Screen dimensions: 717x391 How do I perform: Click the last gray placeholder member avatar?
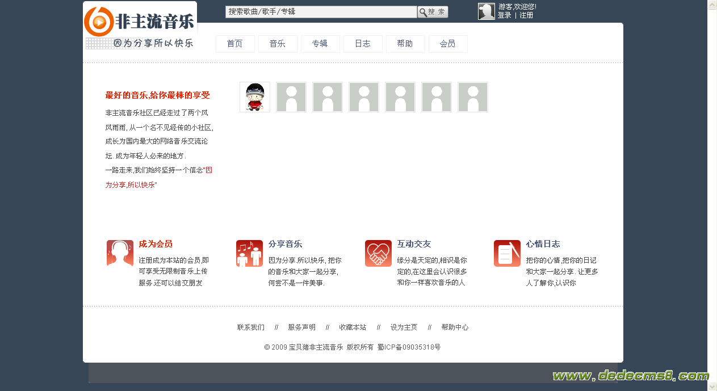[473, 97]
